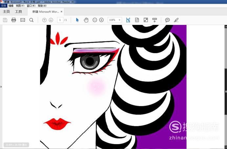Open the zoom level 119% dropdown

[115, 20]
